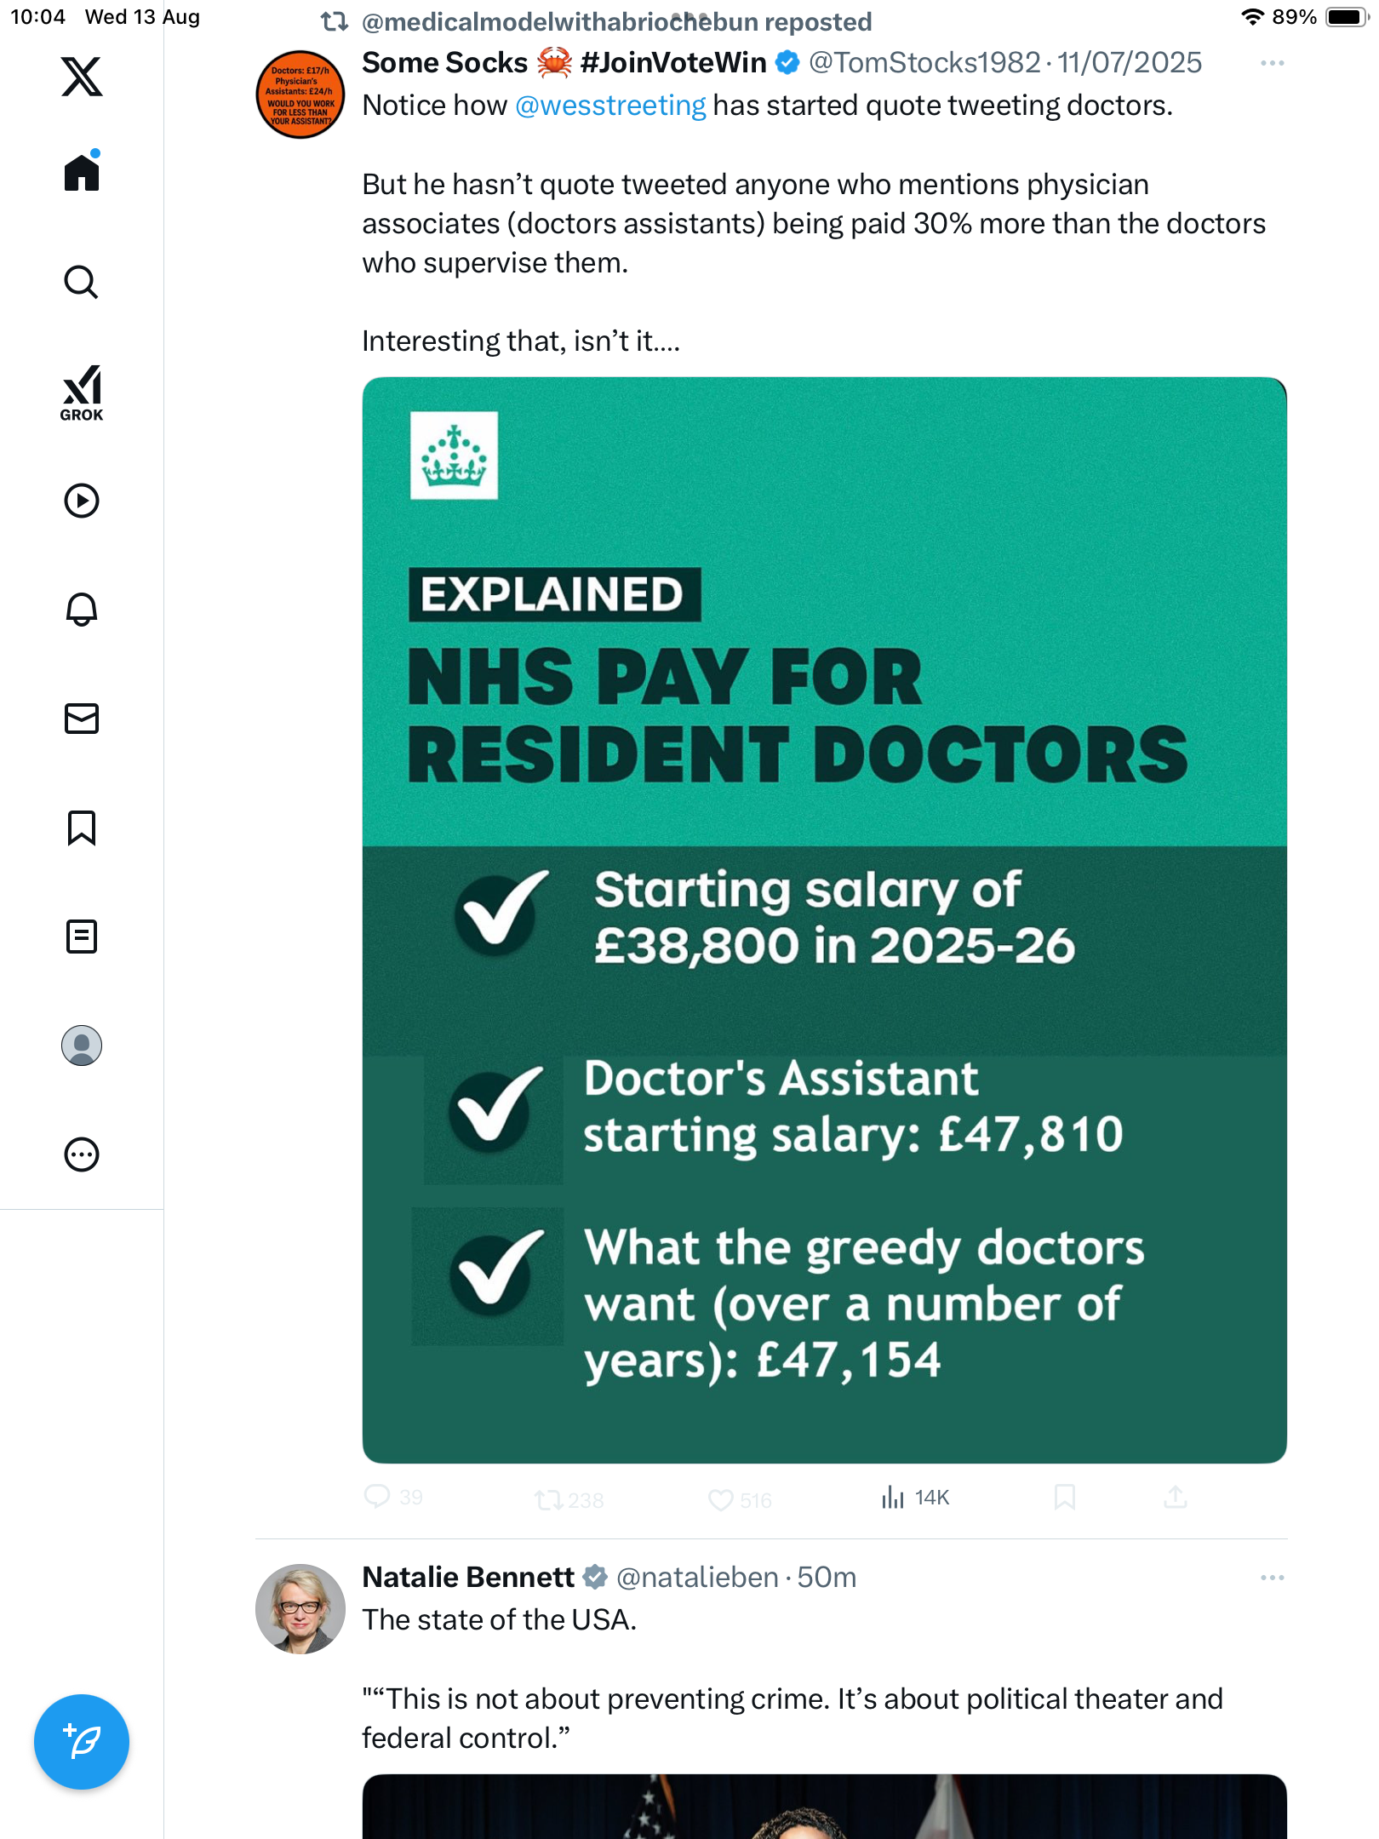This screenshot has height=1839, width=1379.
Task: Share the Some Socks post
Action: point(1175,1498)
